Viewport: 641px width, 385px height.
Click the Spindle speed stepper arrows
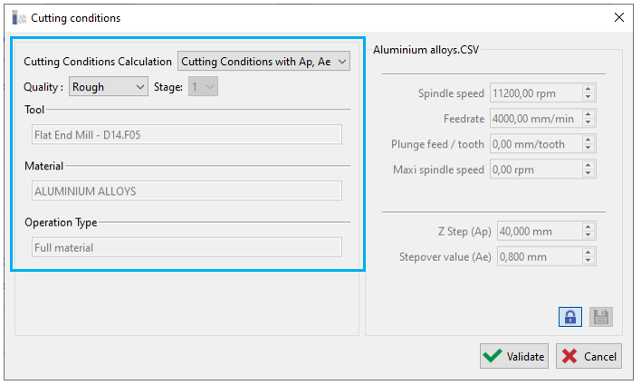tap(588, 92)
